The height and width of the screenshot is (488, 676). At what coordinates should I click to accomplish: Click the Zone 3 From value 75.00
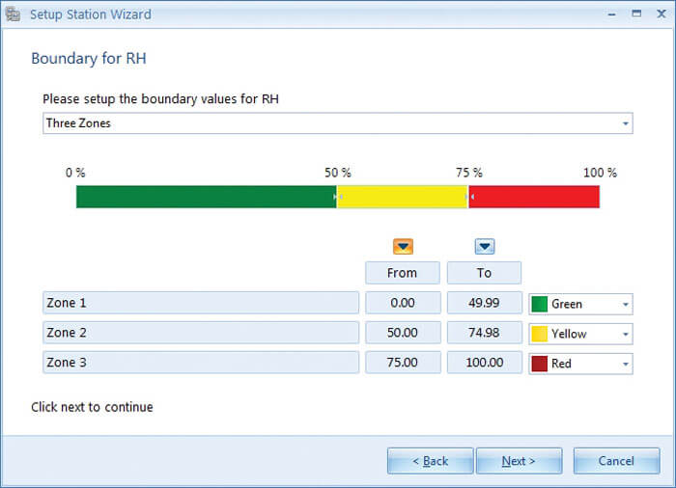[403, 363]
